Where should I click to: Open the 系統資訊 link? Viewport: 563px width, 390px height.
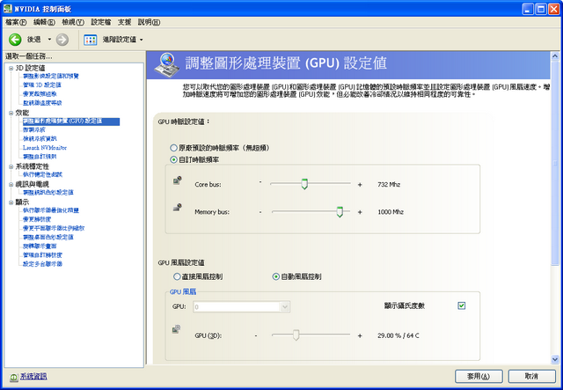click(x=33, y=376)
